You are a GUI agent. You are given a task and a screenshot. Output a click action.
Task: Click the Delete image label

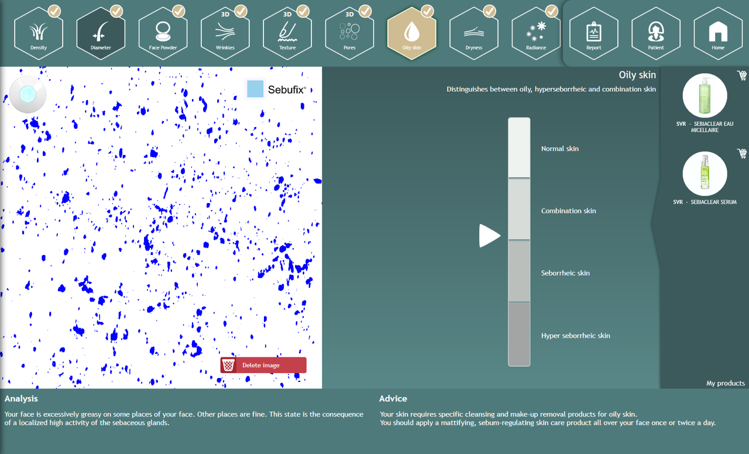(261, 365)
